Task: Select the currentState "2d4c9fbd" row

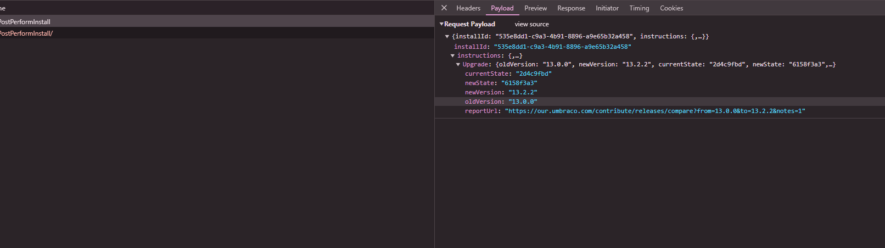Action: click(x=659, y=74)
